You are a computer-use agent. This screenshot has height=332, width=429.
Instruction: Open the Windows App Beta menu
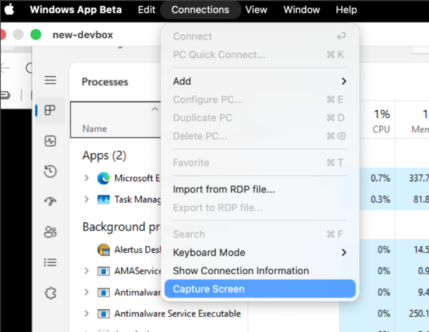76,10
